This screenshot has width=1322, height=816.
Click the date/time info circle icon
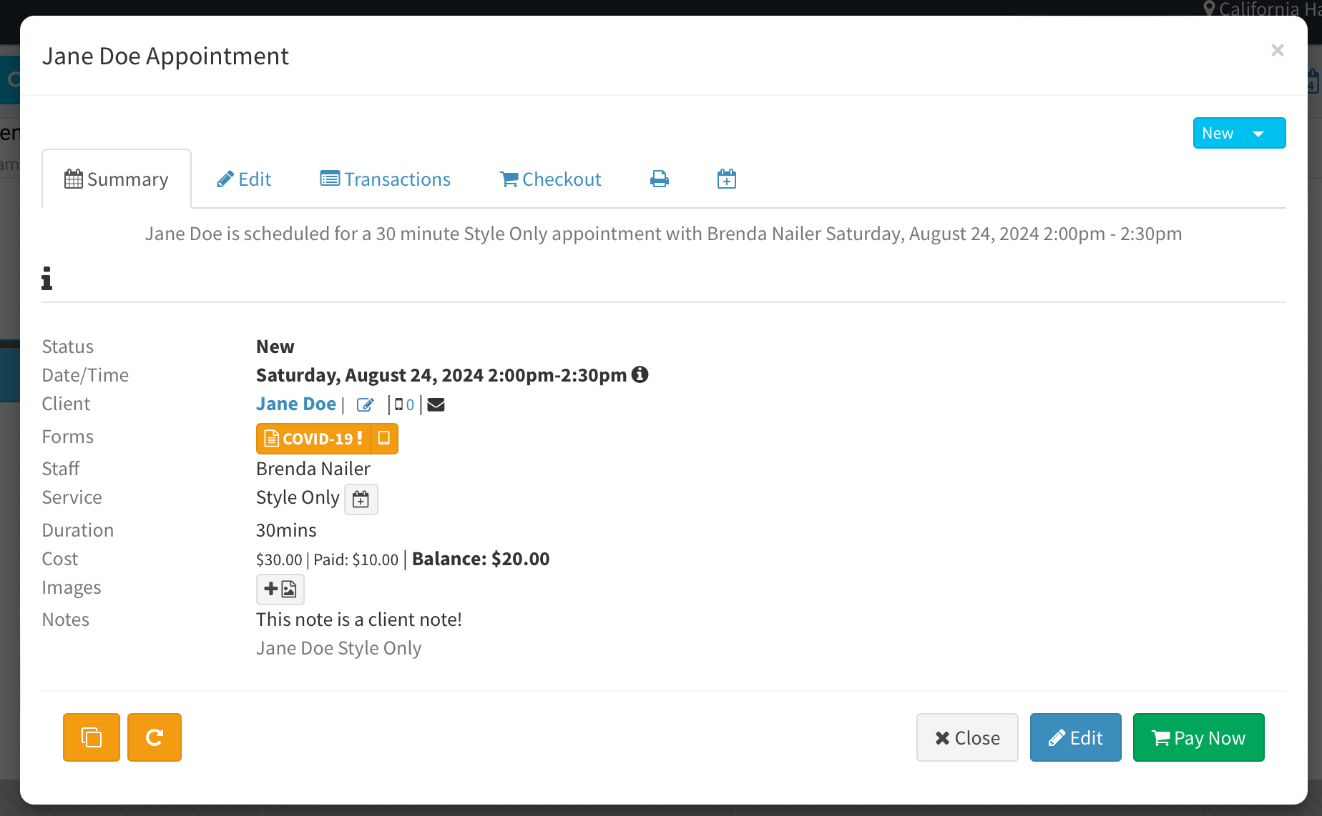640,374
